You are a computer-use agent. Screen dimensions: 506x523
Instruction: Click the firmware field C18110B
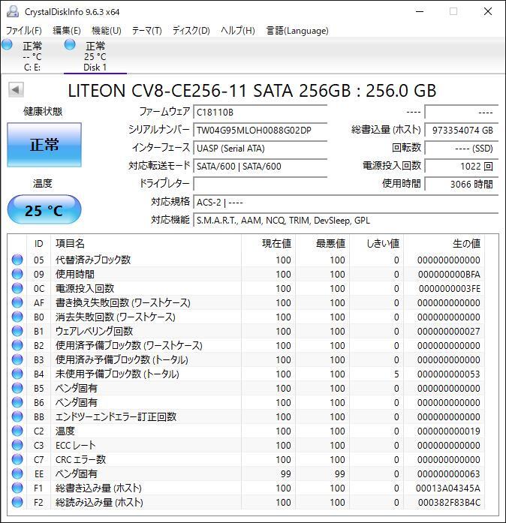(260, 112)
